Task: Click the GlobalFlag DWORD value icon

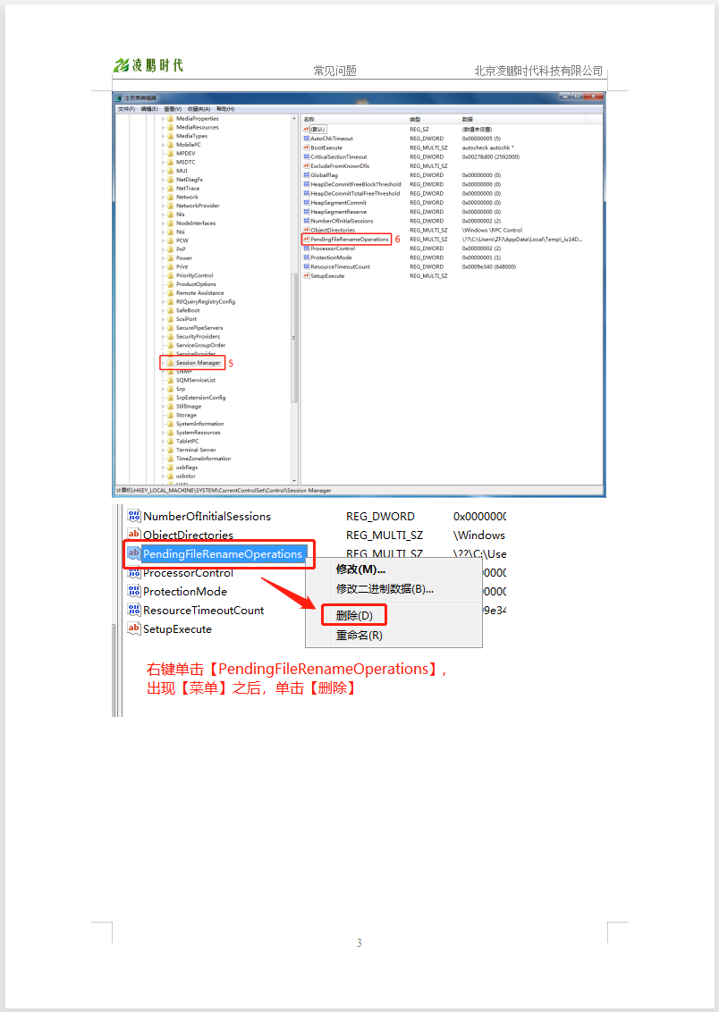Action: click(x=307, y=175)
